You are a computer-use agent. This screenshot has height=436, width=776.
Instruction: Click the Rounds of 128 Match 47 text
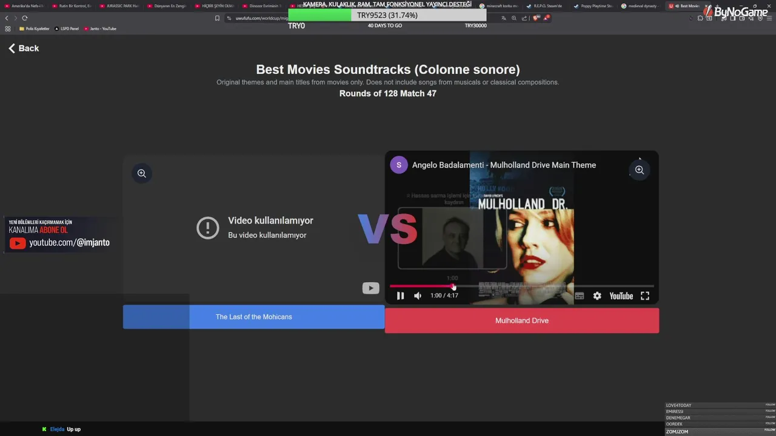[388, 93]
